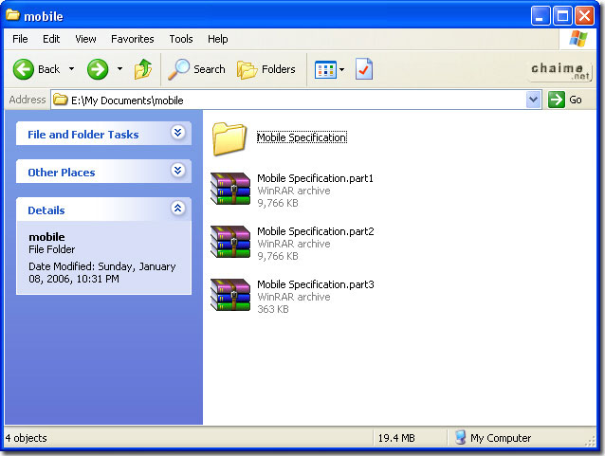
Task: Open the Forward button history dropdown
Action: click(x=119, y=69)
